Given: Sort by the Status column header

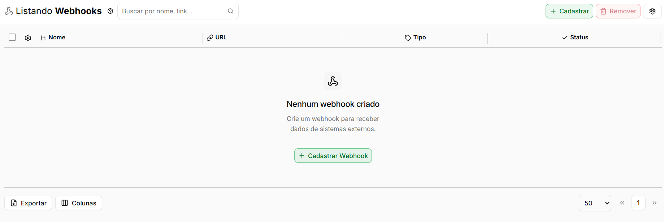Looking at the screenshot, I should click(575, 38).
